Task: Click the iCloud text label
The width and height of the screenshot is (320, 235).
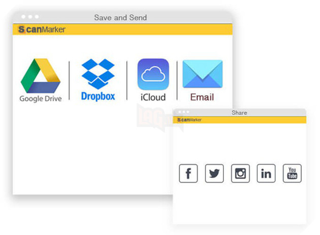Action: [153, 97]
